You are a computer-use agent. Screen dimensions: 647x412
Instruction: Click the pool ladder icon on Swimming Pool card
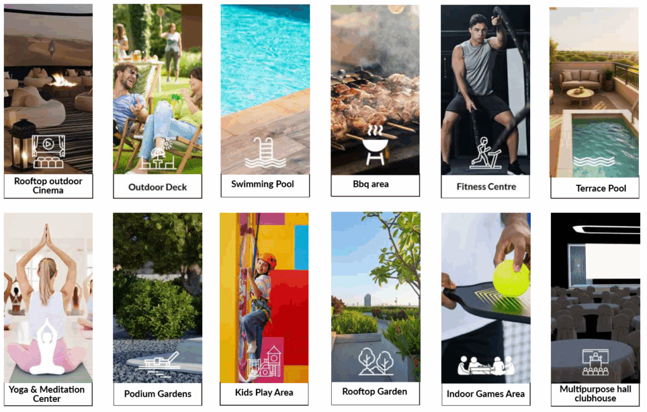tap(265, 153)
